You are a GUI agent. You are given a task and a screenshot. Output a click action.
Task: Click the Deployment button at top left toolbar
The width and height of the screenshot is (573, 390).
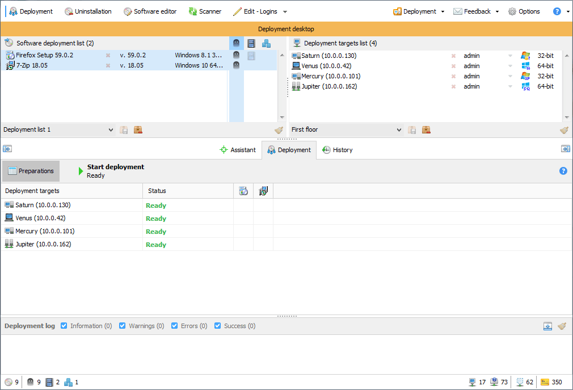(x=31, y=11)
